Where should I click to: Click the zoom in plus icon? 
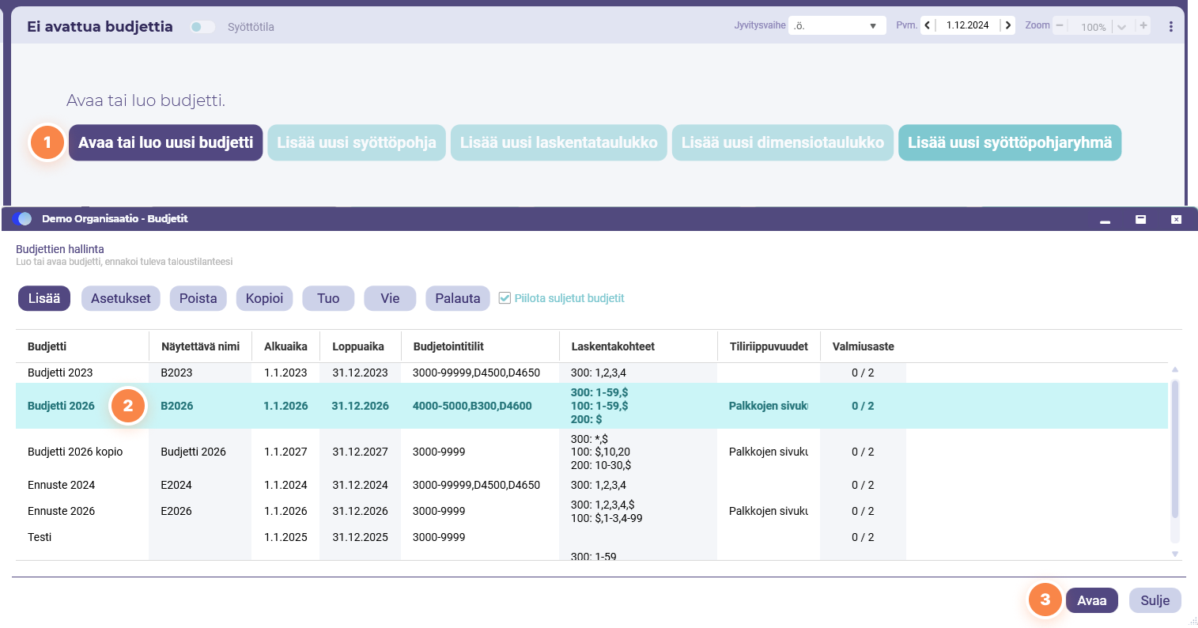(x=1143, y=25)
